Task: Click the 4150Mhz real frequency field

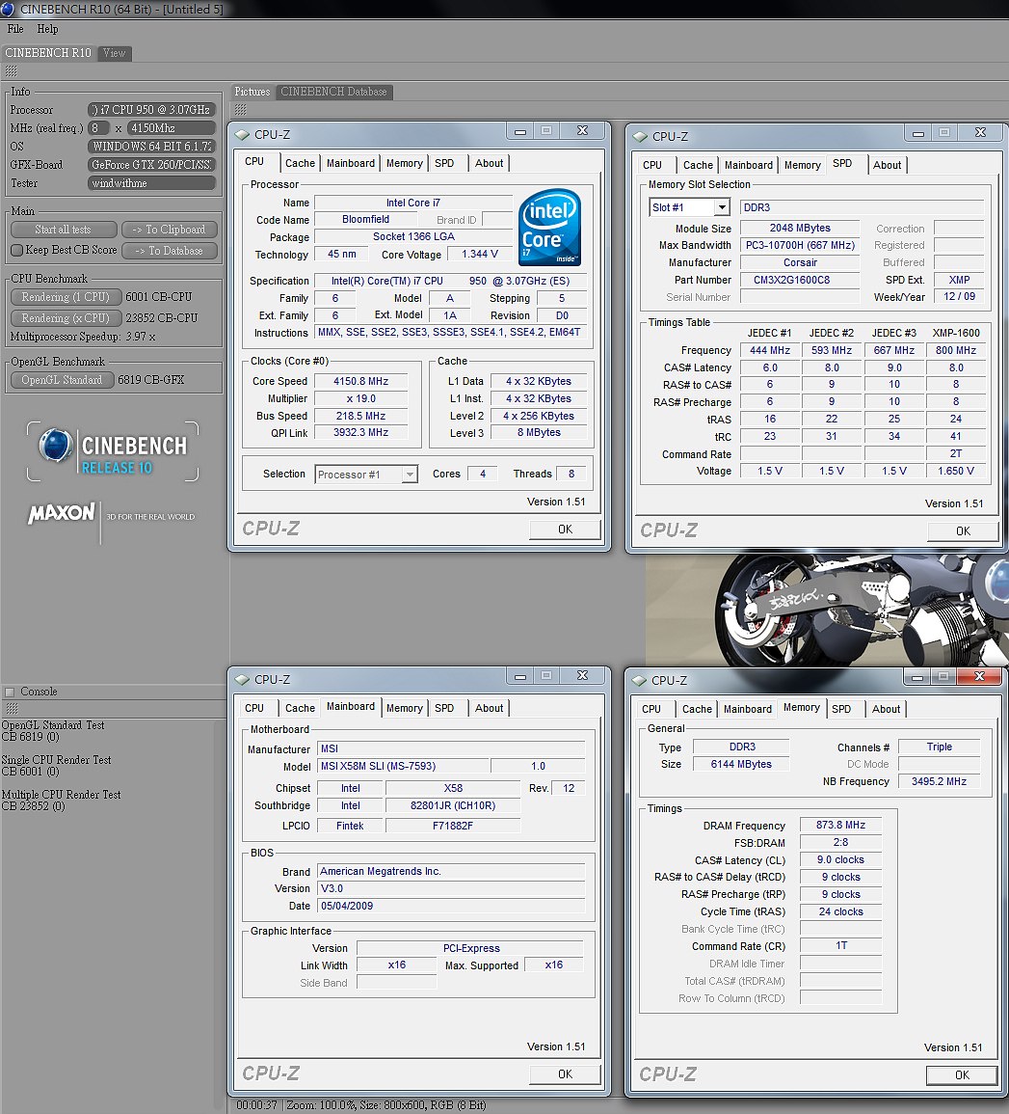Action: [x=172, y=128]
